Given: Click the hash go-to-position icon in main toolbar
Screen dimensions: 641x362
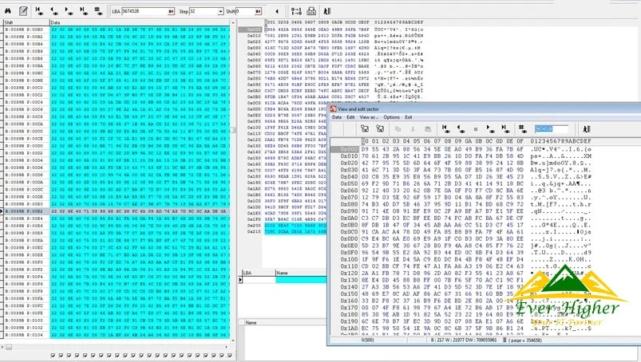Looking at the screenshot, I should point(98,11).
